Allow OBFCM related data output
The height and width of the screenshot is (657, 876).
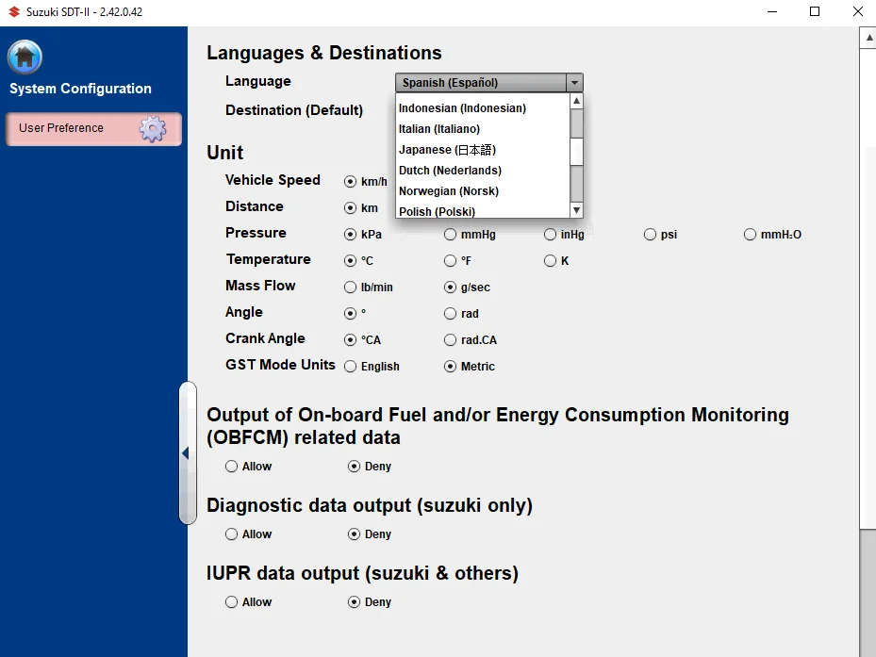coord(232,467)
